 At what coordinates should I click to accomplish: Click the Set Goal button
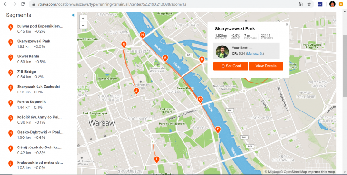click(231, 66)
